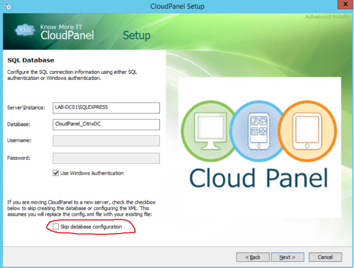Viewport: 354px width, 268px height.
Task: Click the Database: label
Action: click(x=19, y=124)
